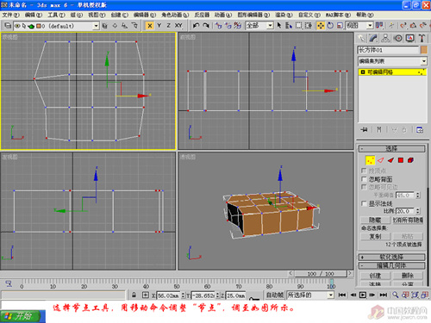This screenshot has height=323, width=431.
Task: Activate Select and Scale tool
Action: point(340,26)
